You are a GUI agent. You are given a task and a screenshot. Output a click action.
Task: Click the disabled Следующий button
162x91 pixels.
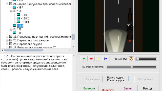tap(146, 79)
